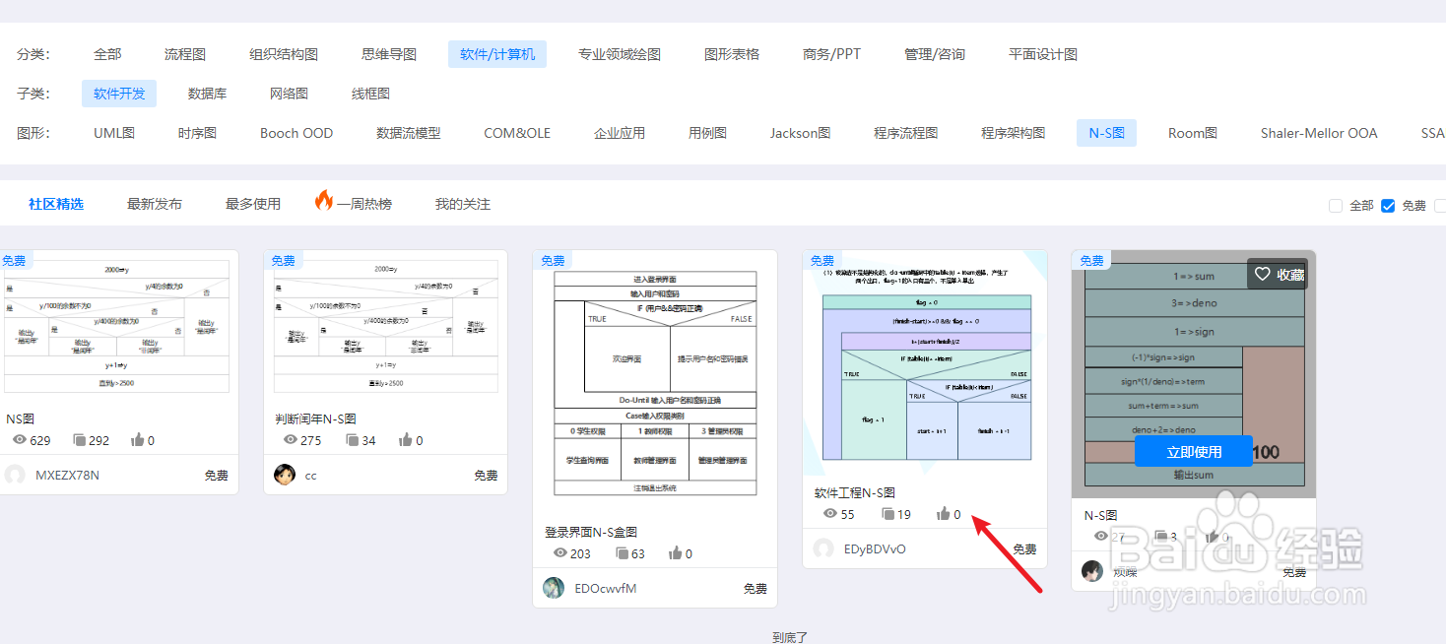The height and width of the screenshot is (644, 1446).
Task: Switch to 社区精选 tab
Action: point(56,204)
